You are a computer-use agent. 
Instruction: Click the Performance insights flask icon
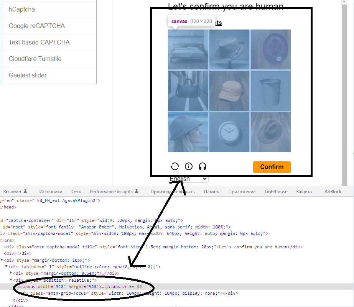[137, 191]
